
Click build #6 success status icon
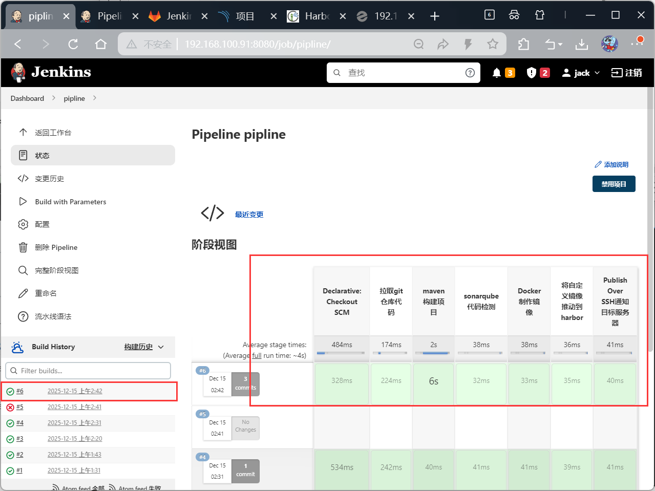[10, 392]
